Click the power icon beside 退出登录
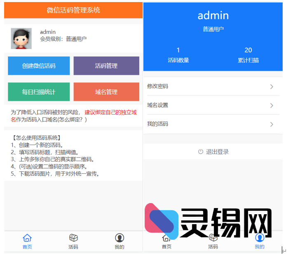Viewport: 288px width, 255px height. 201,152
